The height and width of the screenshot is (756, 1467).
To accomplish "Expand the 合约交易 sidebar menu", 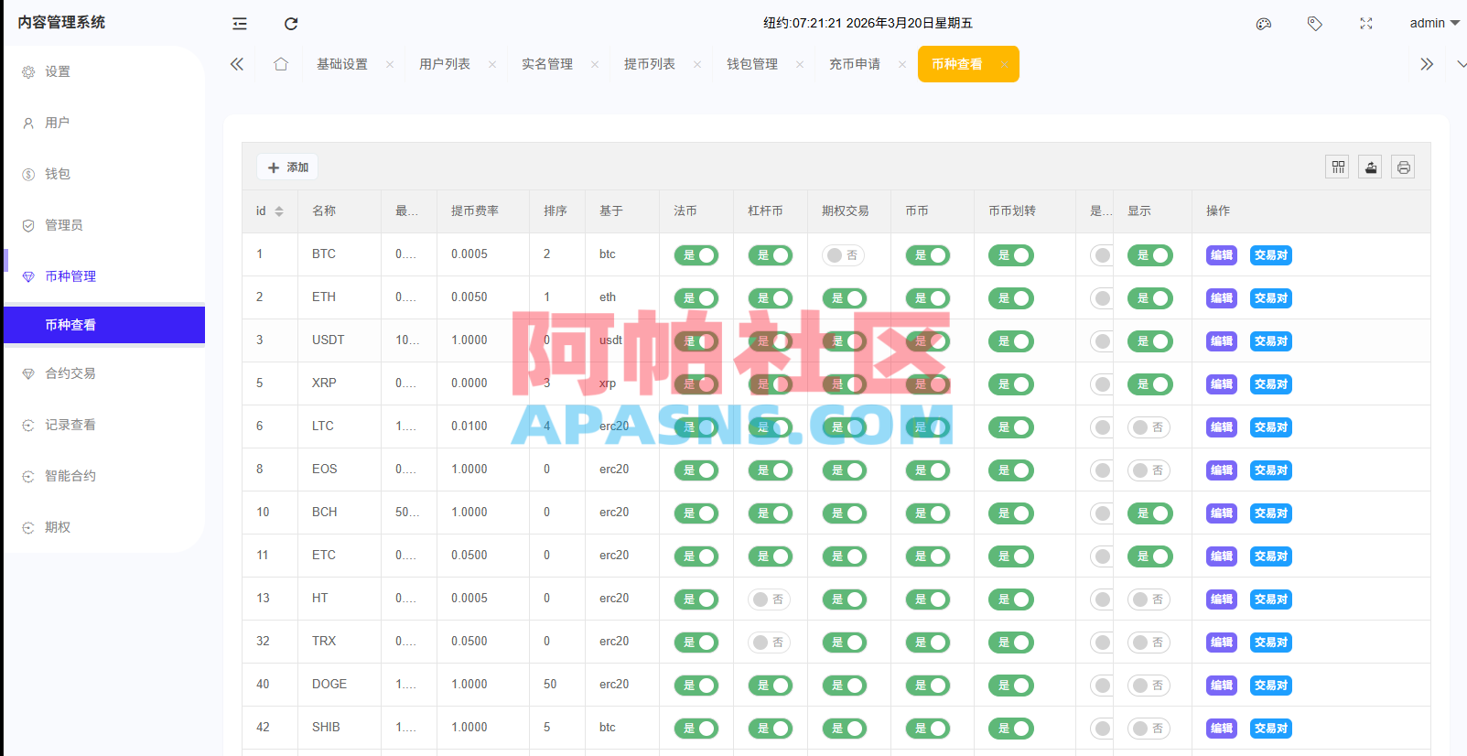I will [x=104, y=373].
